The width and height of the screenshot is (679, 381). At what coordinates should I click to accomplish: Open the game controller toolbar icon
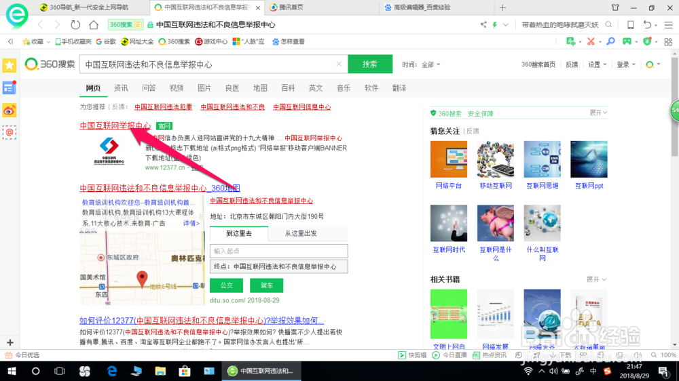tap(627, 41)
